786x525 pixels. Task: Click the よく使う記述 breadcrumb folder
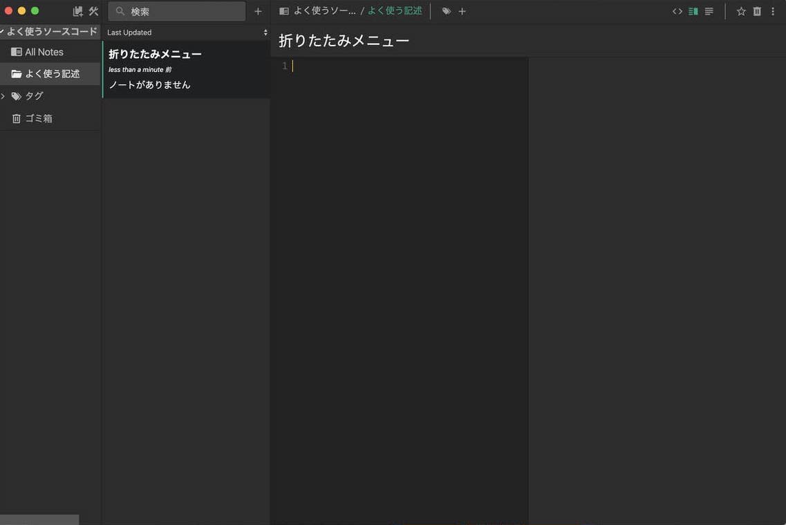click(x=395, y=10)
